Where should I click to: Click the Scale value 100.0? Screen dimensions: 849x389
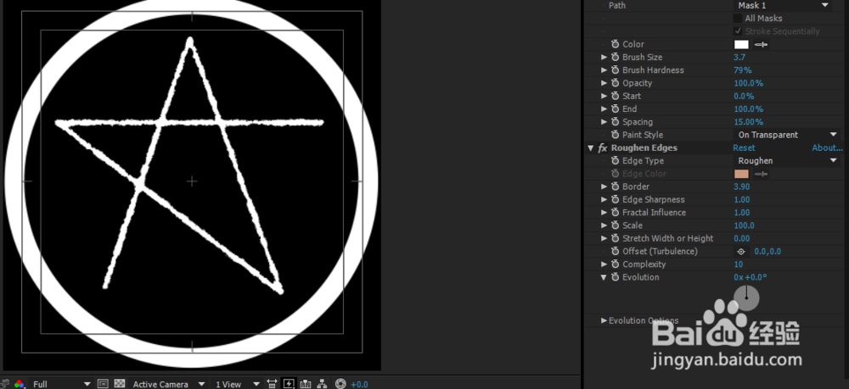pyautogui.click(x=744, y=225)
